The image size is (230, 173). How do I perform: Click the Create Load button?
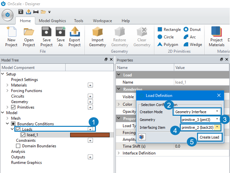pos(209,137)
